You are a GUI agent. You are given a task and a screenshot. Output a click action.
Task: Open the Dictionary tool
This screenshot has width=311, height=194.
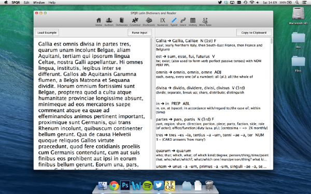coord(122,22)
